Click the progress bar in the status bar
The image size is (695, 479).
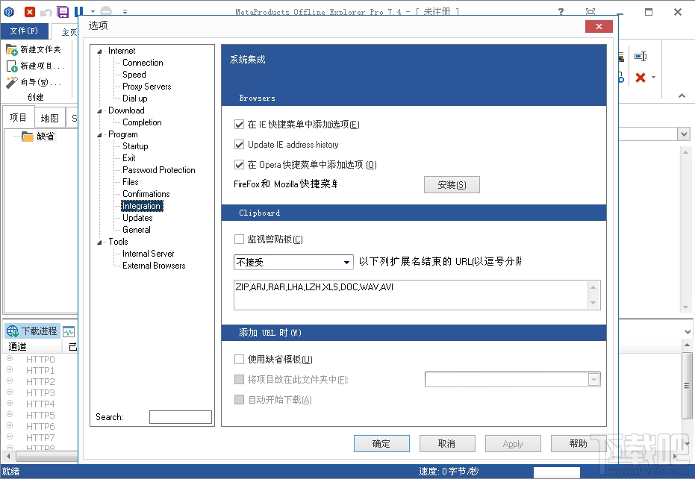click(556, 471)
